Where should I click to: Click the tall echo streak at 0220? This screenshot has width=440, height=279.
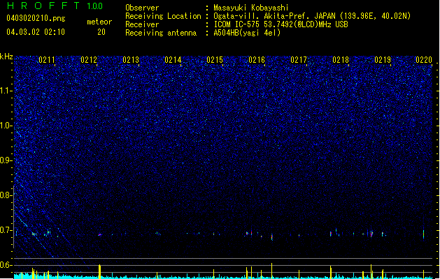coord(424,234)
